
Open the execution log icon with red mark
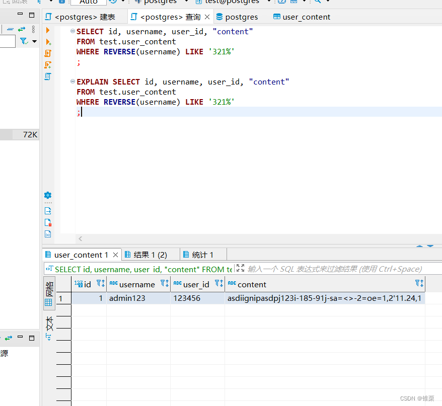click(48, 222)
